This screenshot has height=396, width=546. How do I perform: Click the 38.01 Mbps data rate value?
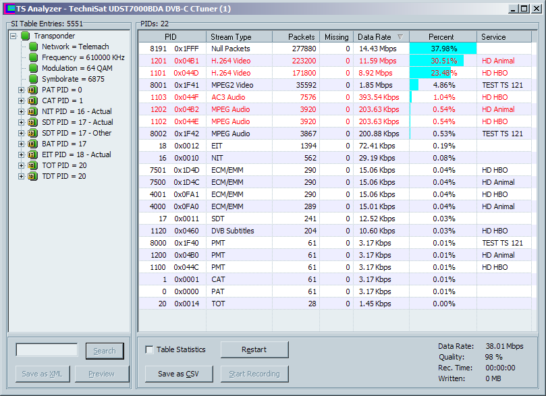505,346
